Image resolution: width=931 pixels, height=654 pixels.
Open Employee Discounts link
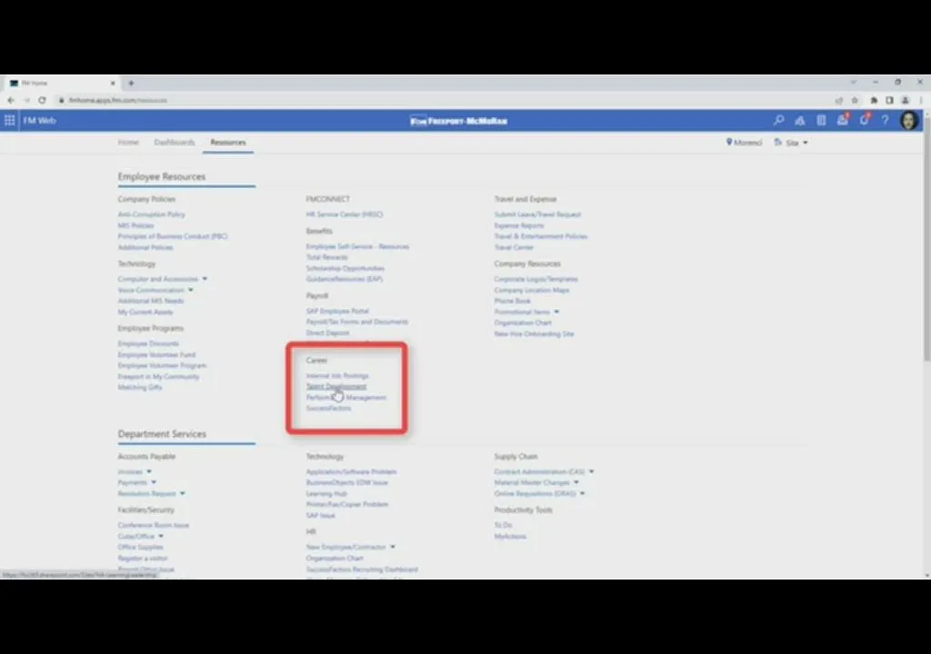click(148, 344)
